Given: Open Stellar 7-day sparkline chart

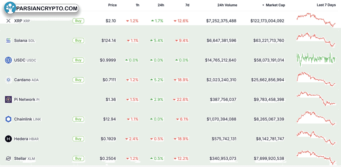Looking at the screenshot, I should click(316, 158).
